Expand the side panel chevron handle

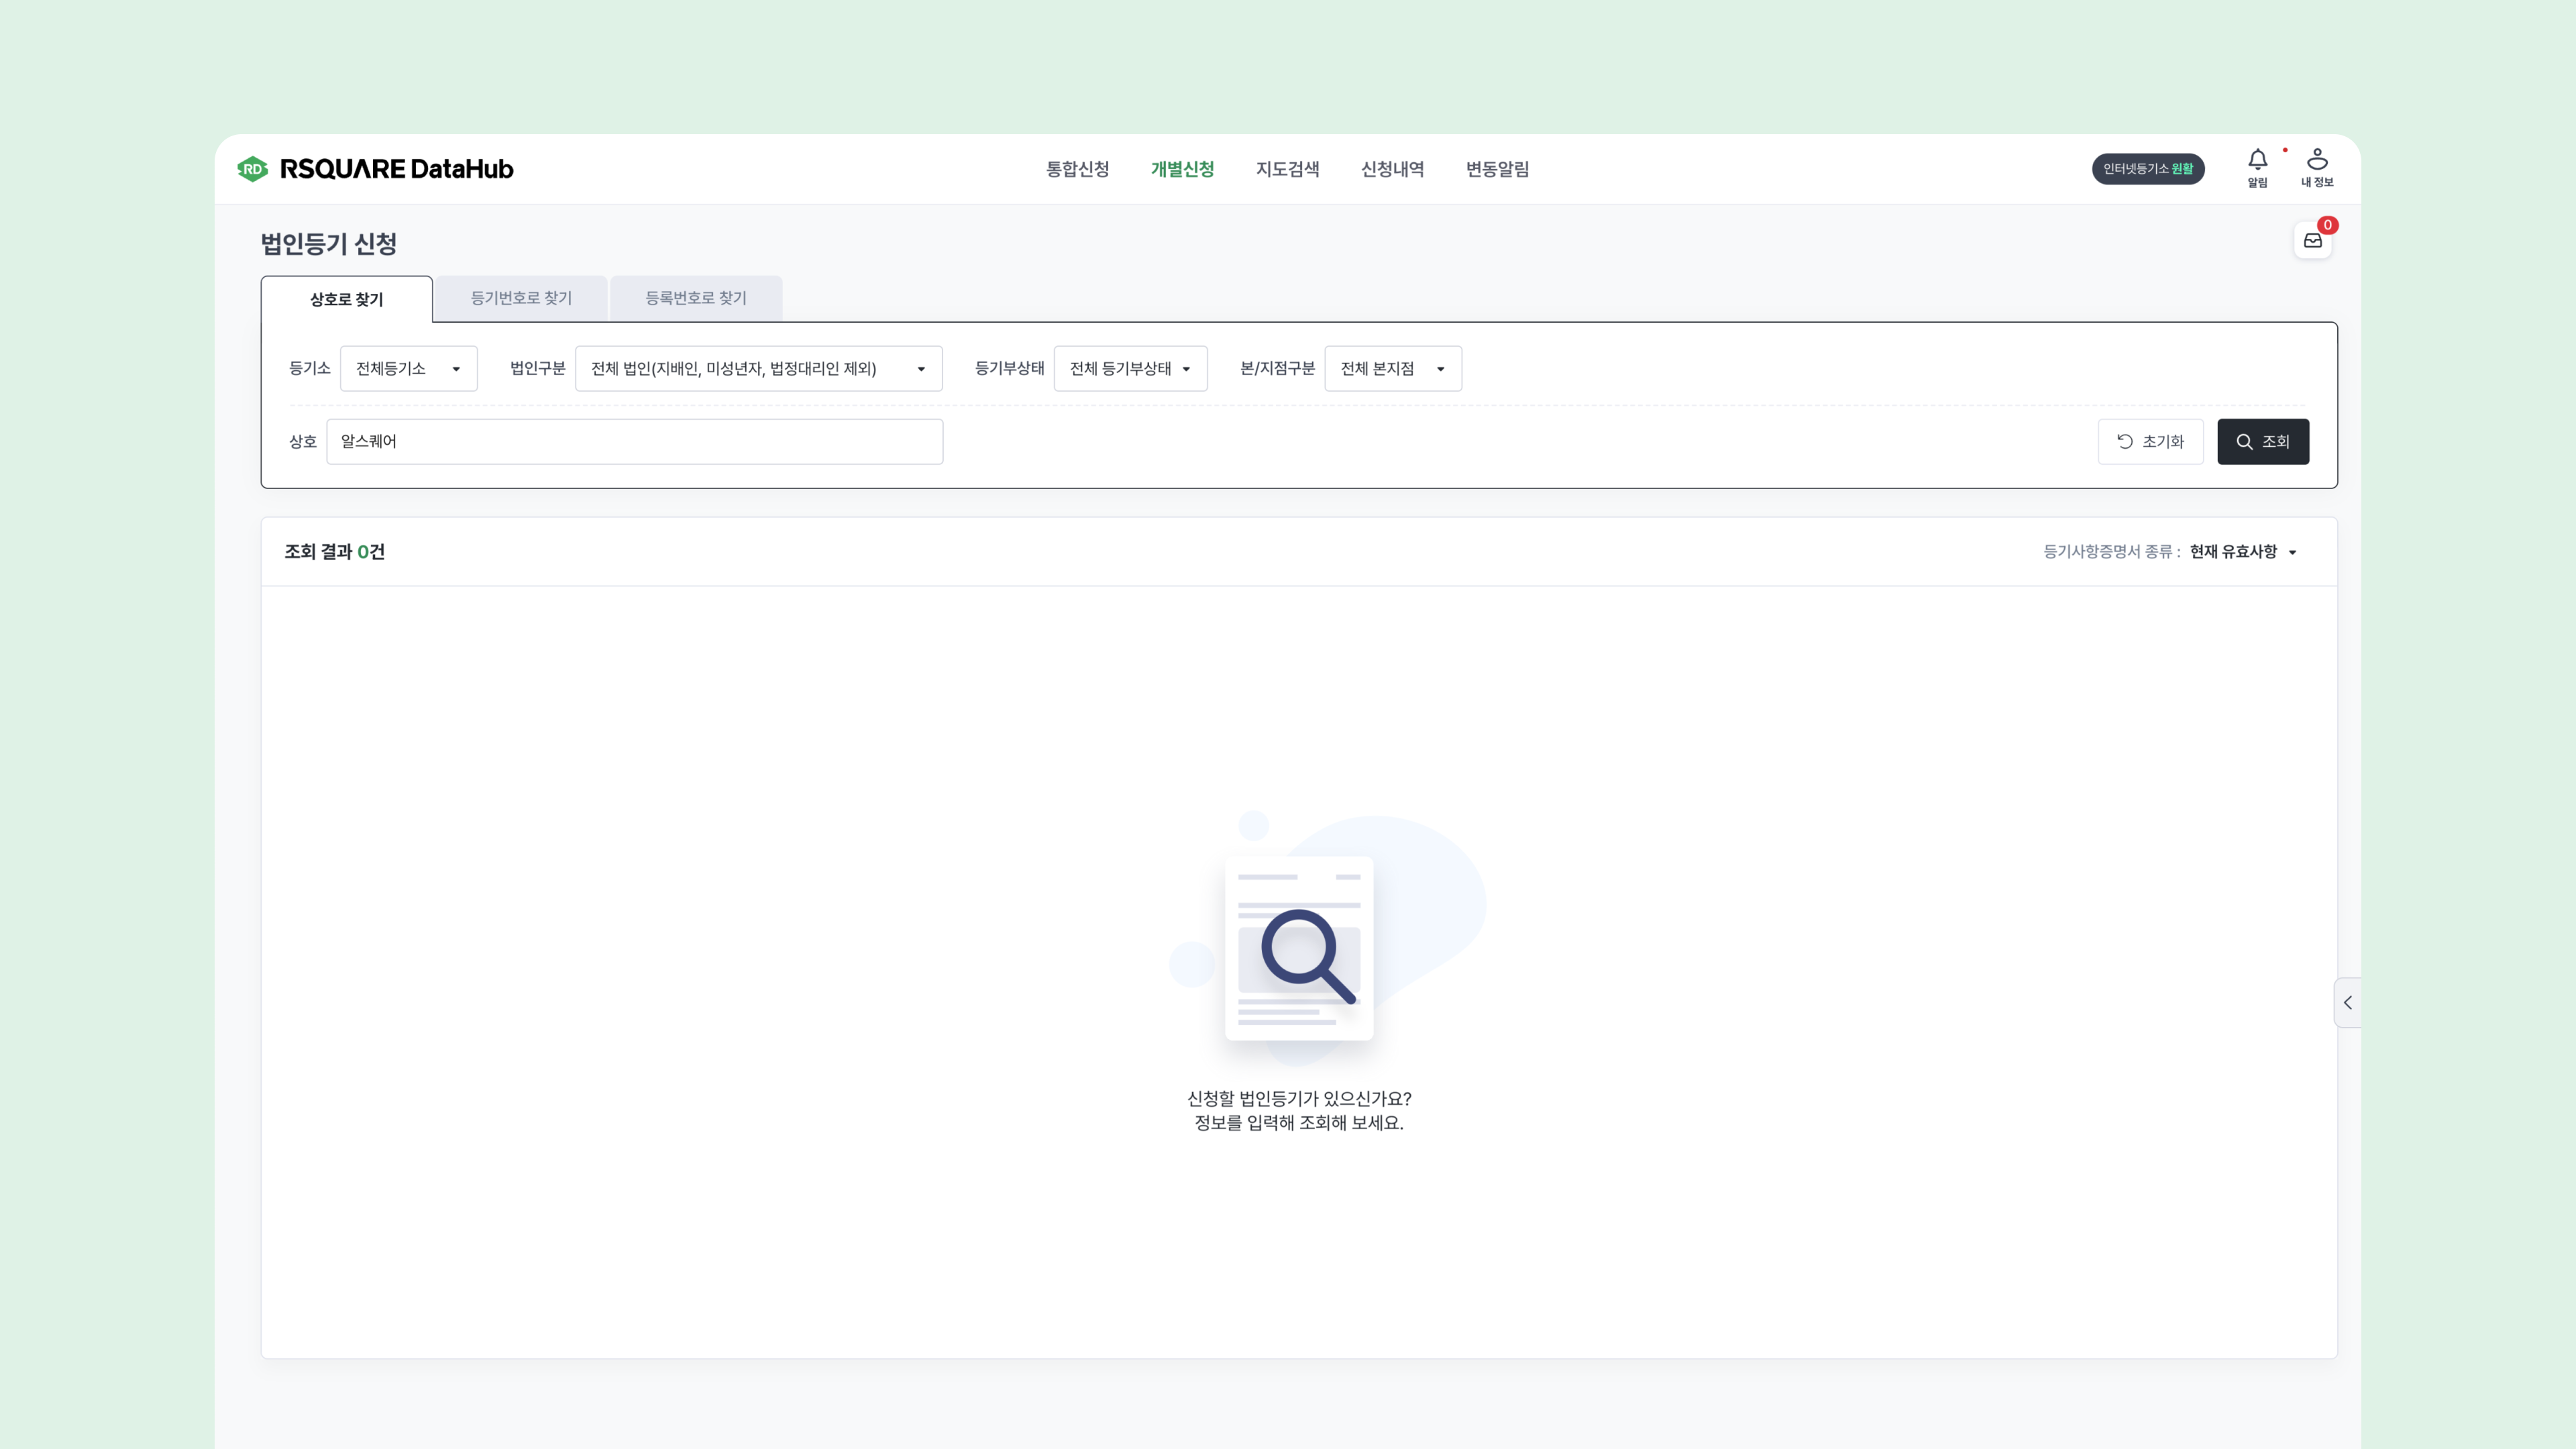pyautogui.click(x=2347, y=1002)
